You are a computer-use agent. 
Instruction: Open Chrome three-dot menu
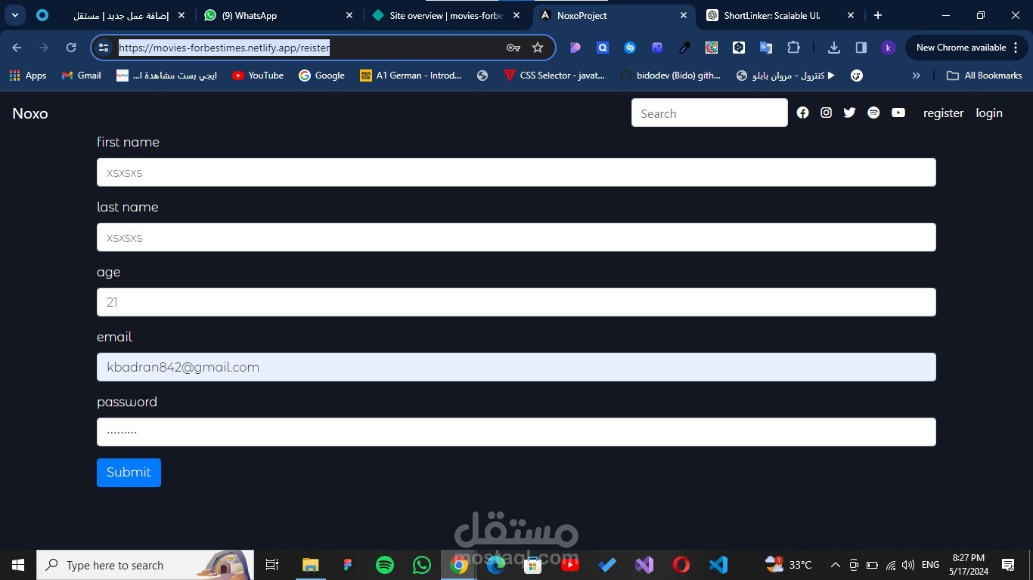click(1016, 48)
